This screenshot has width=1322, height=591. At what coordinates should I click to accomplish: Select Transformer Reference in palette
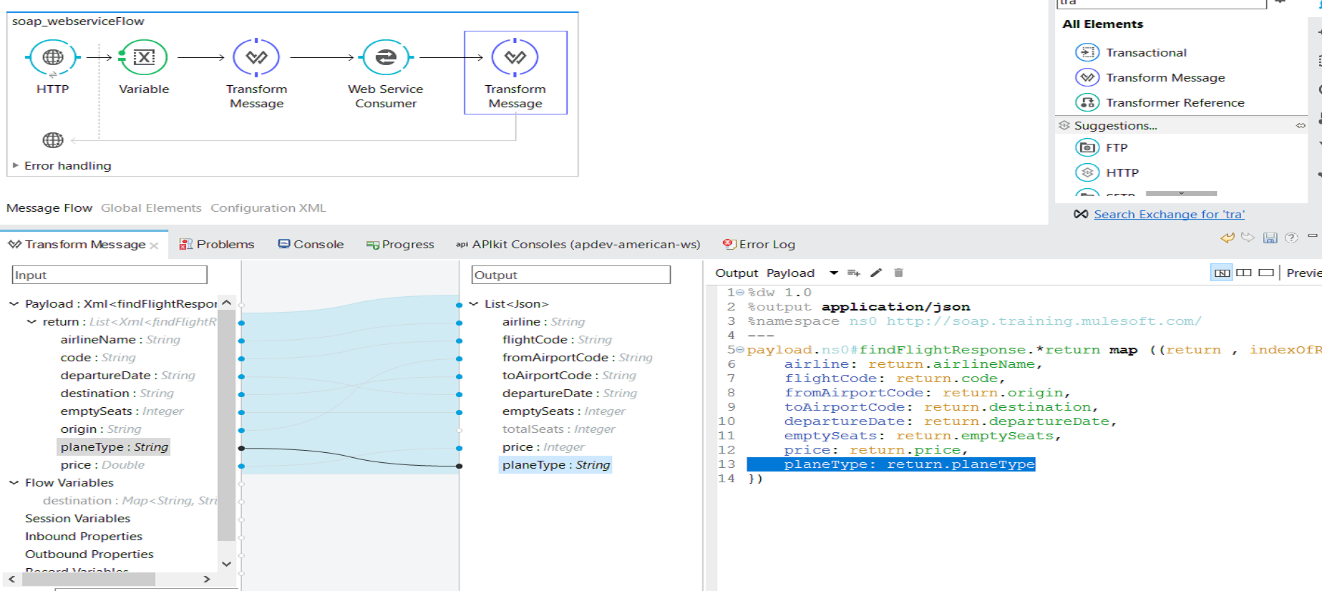(1175, 102)
